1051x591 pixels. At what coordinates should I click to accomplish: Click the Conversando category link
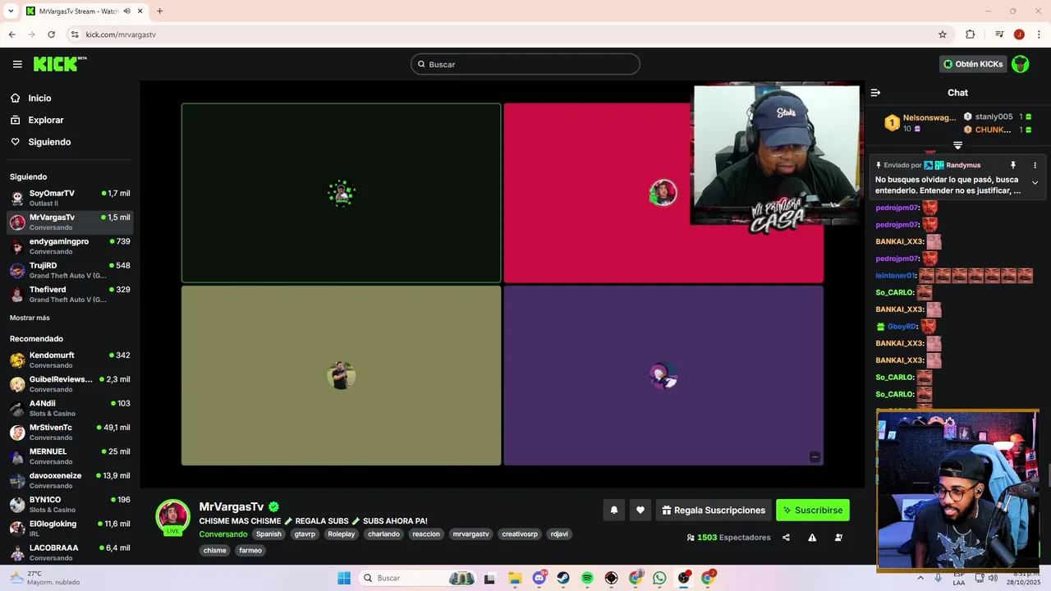(x=223, y=534)
